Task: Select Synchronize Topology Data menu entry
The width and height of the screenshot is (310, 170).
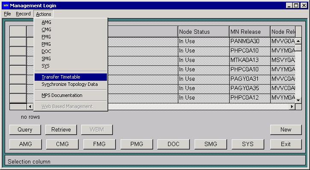Action: click(71, 84)
